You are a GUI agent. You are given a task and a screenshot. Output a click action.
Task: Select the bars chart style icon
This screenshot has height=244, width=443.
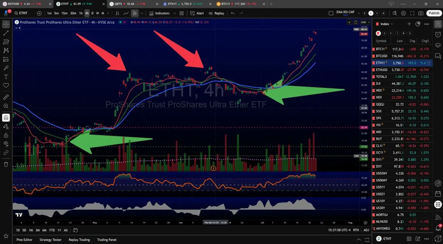pyautogui.click(x=117, y=13)
